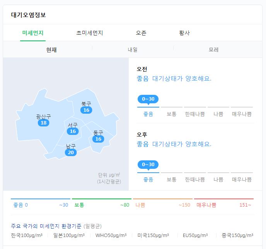Screen dimensions: 266x249
Task: Click 매우나쁨 label in 오전 scale
Action: coord(242,114)
